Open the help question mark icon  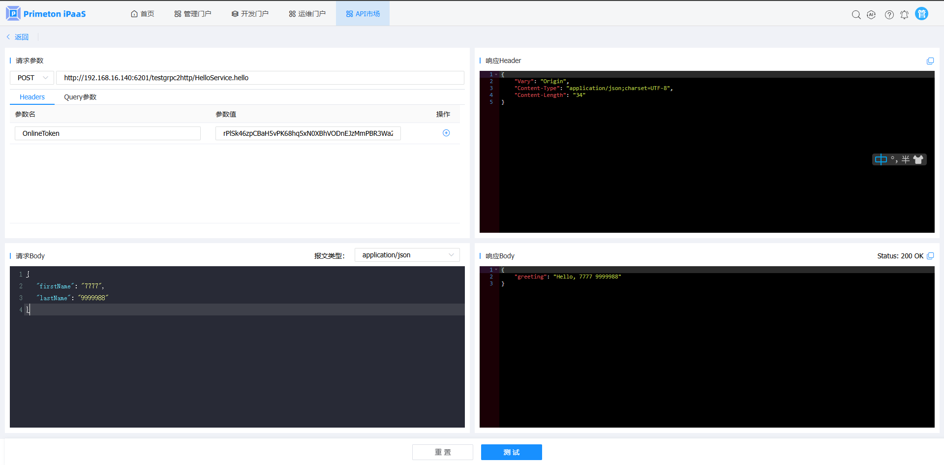pyautogui.click(x=889, y=15)
